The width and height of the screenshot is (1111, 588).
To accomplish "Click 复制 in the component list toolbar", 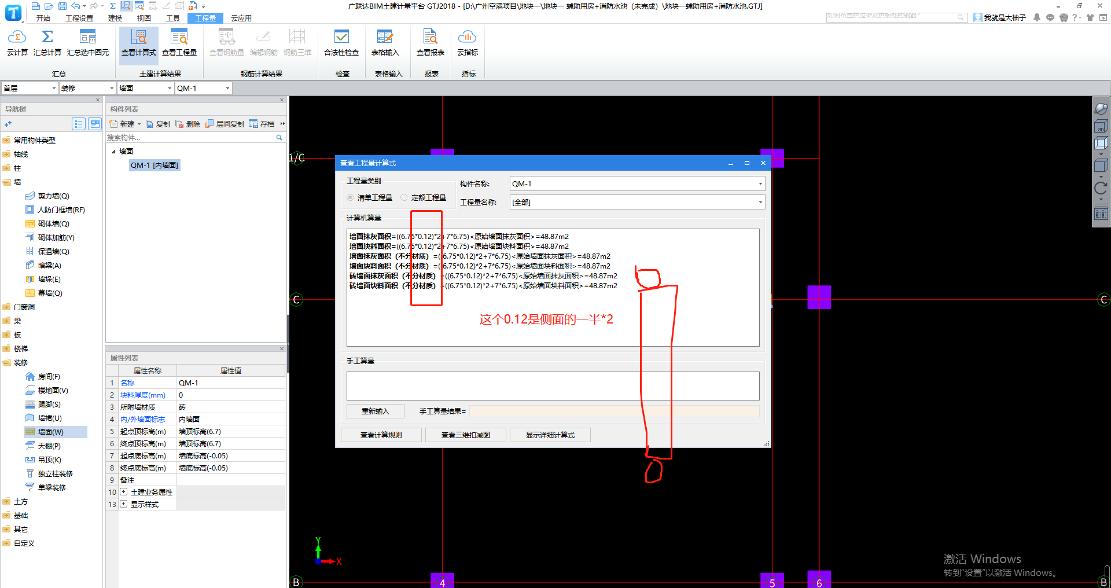I will tap(158, 124).
